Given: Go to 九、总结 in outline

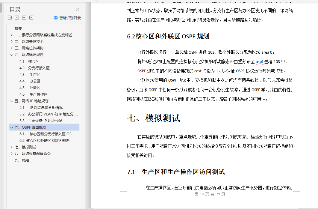Looking at the screenshot, I should point(22,160).
